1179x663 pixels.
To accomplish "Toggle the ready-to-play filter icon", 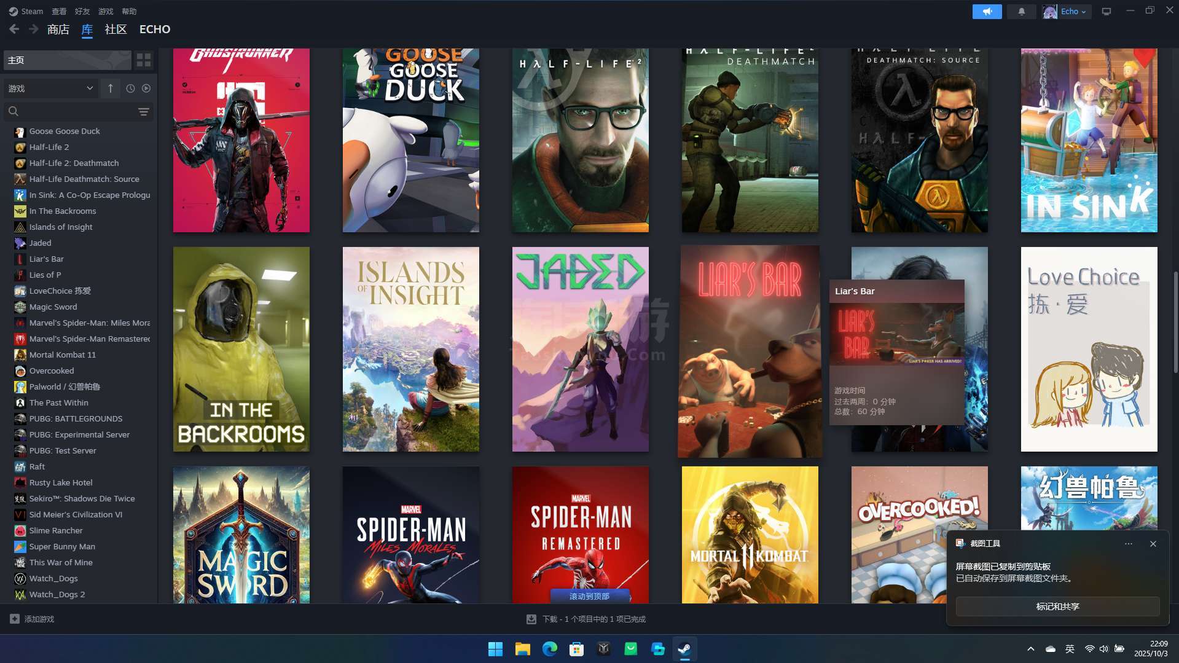I will click(146, 88).
